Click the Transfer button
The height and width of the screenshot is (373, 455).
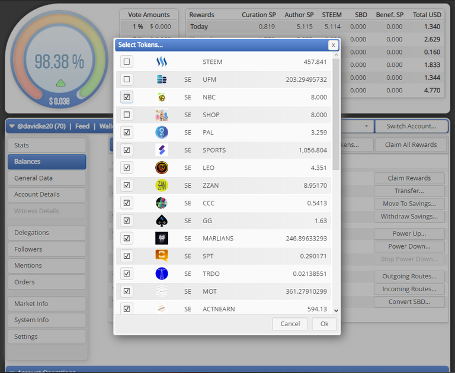click(409, 191)
